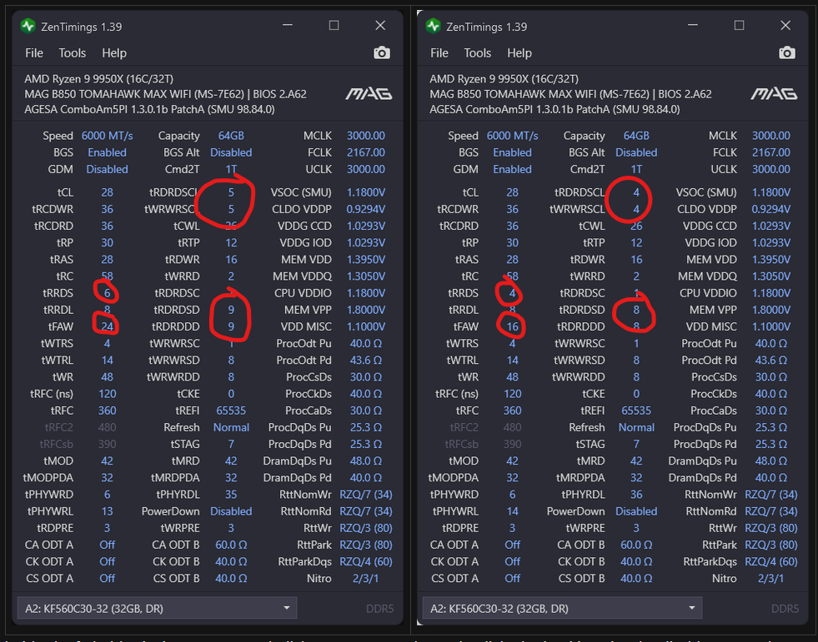This screenshot has height=642, width=818.
Task: Click tRFC value 360 in right window
Action: click(512, 411)
